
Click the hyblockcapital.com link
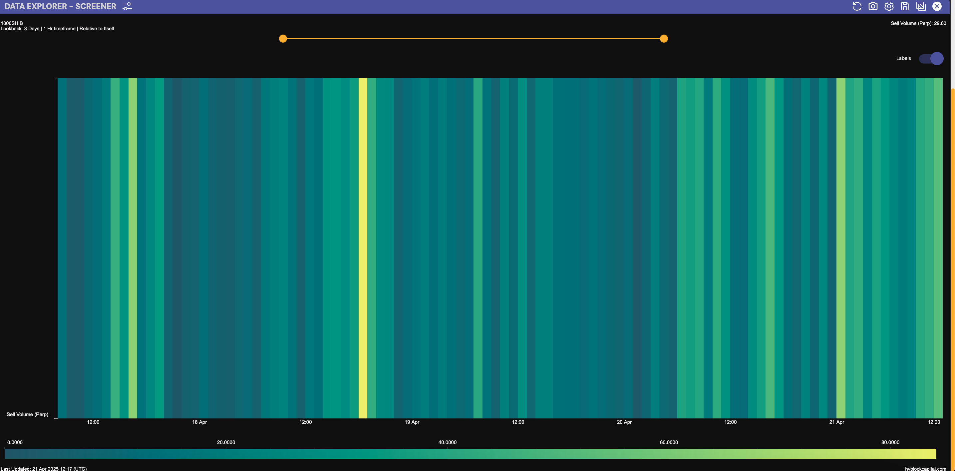point(925,468)
